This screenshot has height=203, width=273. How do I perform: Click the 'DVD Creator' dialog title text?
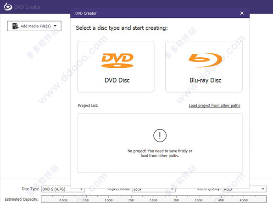tap(86, 13)
